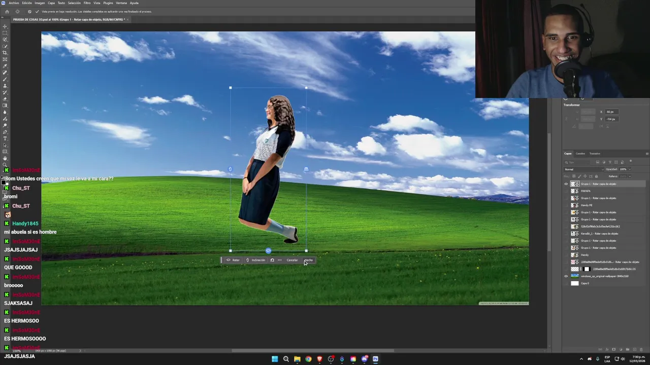Select the Hand tool

pos(5,158)
